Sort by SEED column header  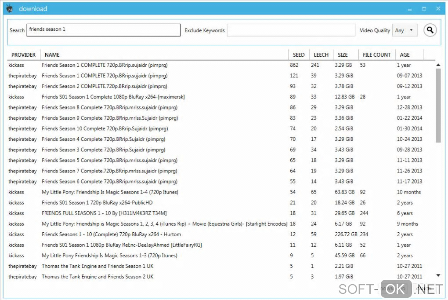pos(299,55)
